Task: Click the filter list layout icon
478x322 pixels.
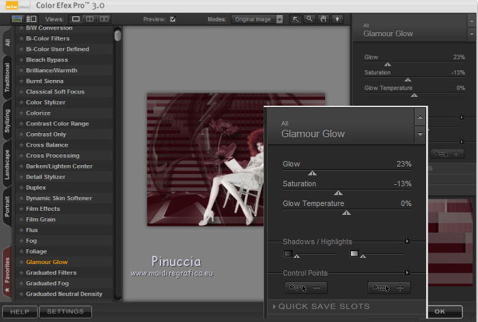Action: point(31,19)
